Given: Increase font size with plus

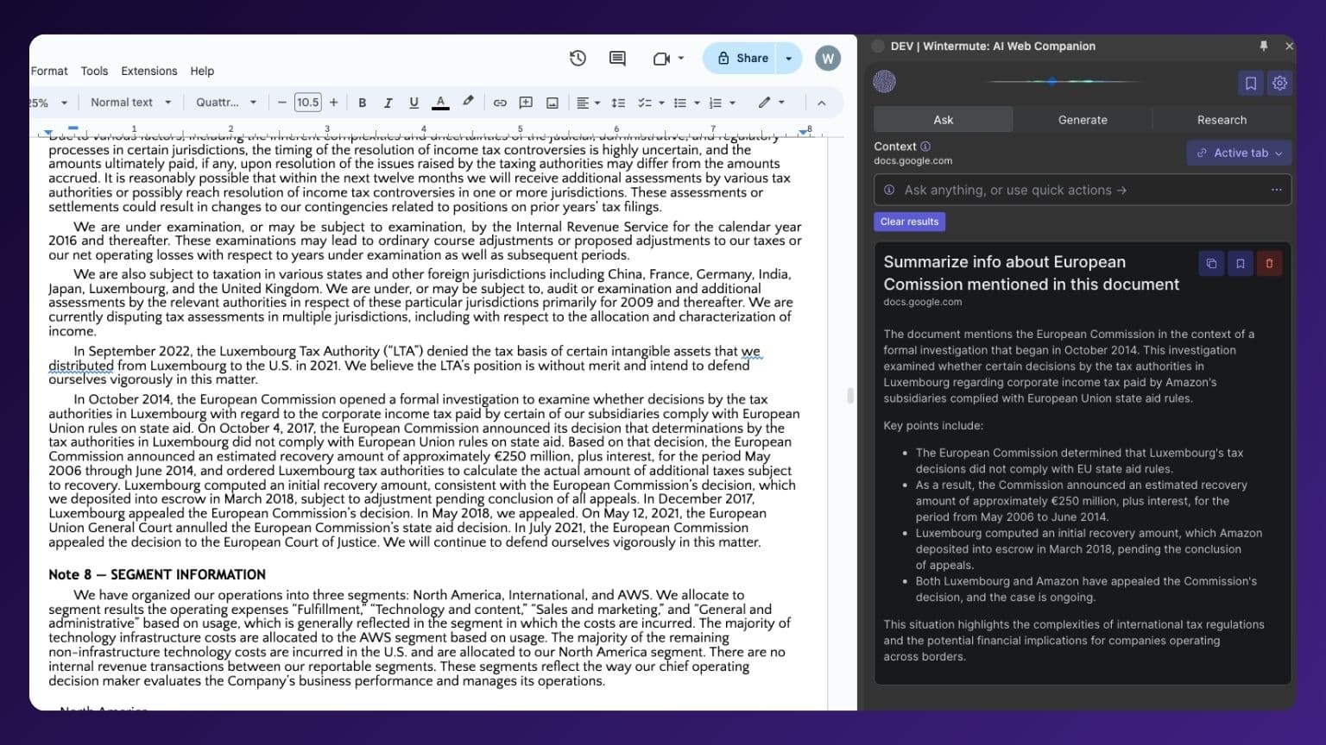Looking at the screenshot, I should click(333, 103).
